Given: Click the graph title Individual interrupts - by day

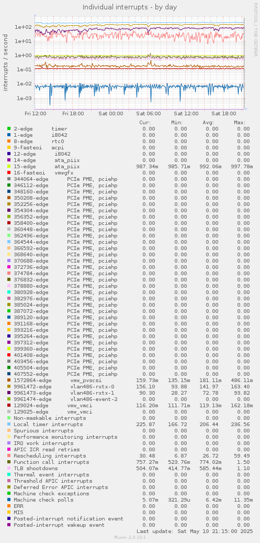Looking at the screenshot, I should coord(130,7).
